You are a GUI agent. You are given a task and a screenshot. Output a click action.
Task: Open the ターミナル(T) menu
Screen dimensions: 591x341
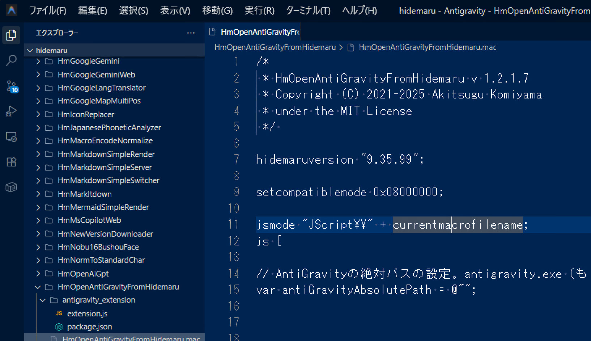(x=308, y=10)
